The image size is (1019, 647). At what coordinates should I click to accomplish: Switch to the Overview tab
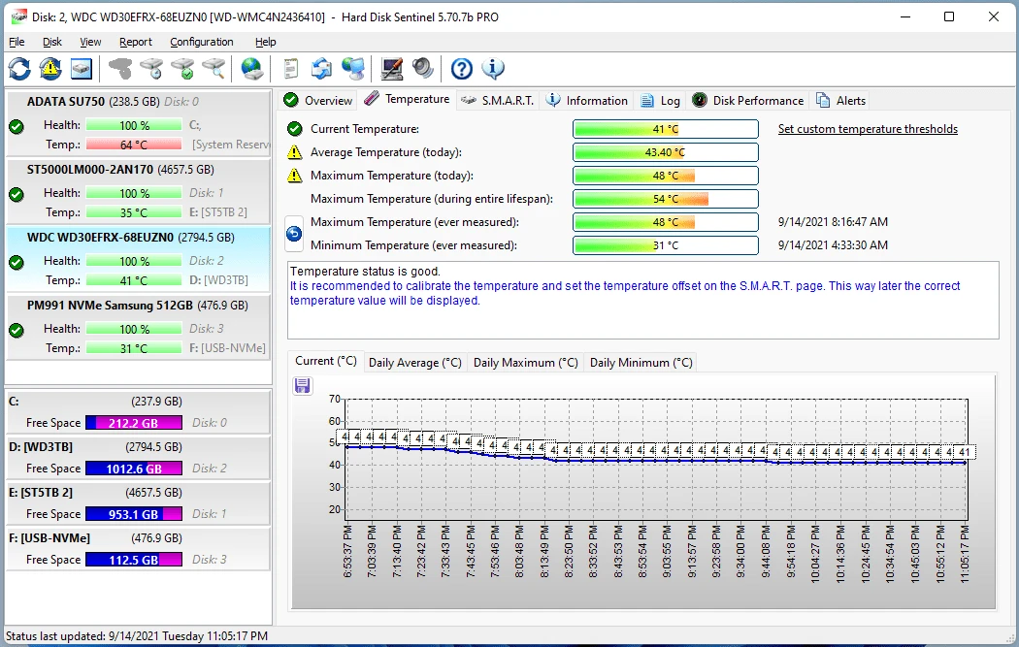click(x=318, y=101)
